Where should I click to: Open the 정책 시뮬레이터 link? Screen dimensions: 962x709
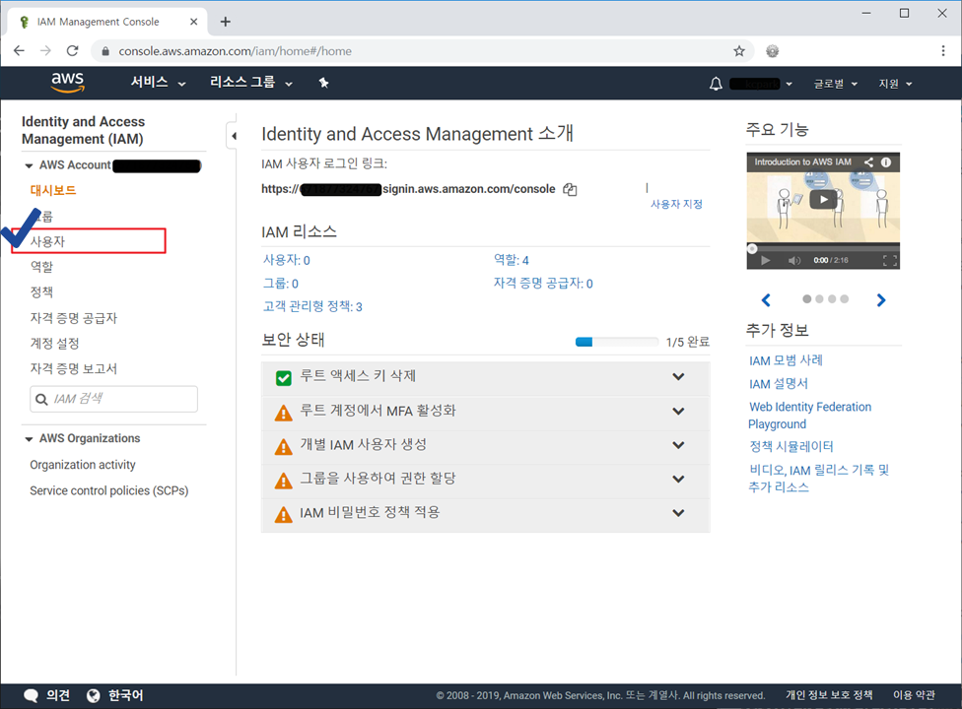tap(790, 446)
